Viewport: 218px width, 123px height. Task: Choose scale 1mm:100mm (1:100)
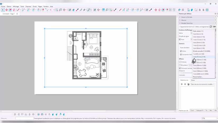(203, 60)
